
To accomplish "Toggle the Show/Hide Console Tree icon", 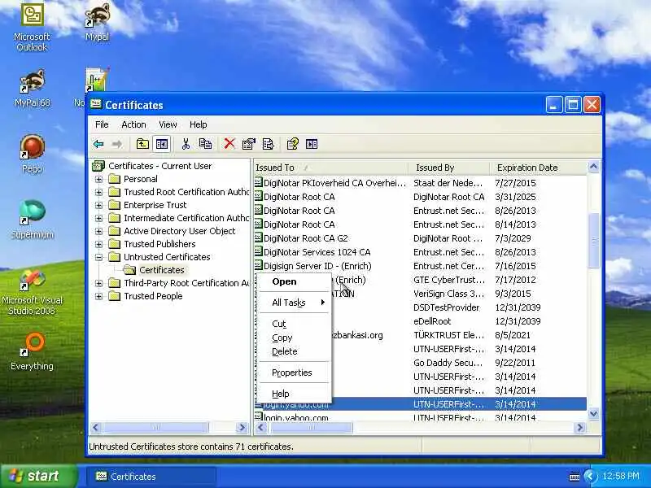I will [161, 144].
